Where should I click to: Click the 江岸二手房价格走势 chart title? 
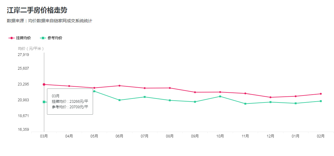coord(37,10)
